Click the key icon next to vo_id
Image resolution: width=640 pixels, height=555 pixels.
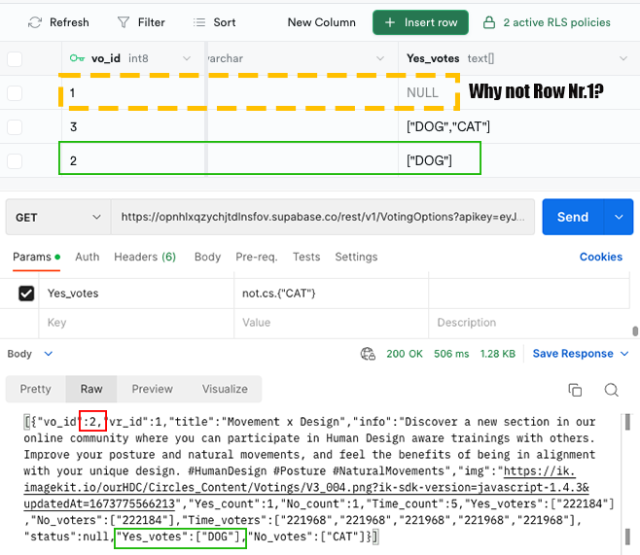tap(77, 58)
